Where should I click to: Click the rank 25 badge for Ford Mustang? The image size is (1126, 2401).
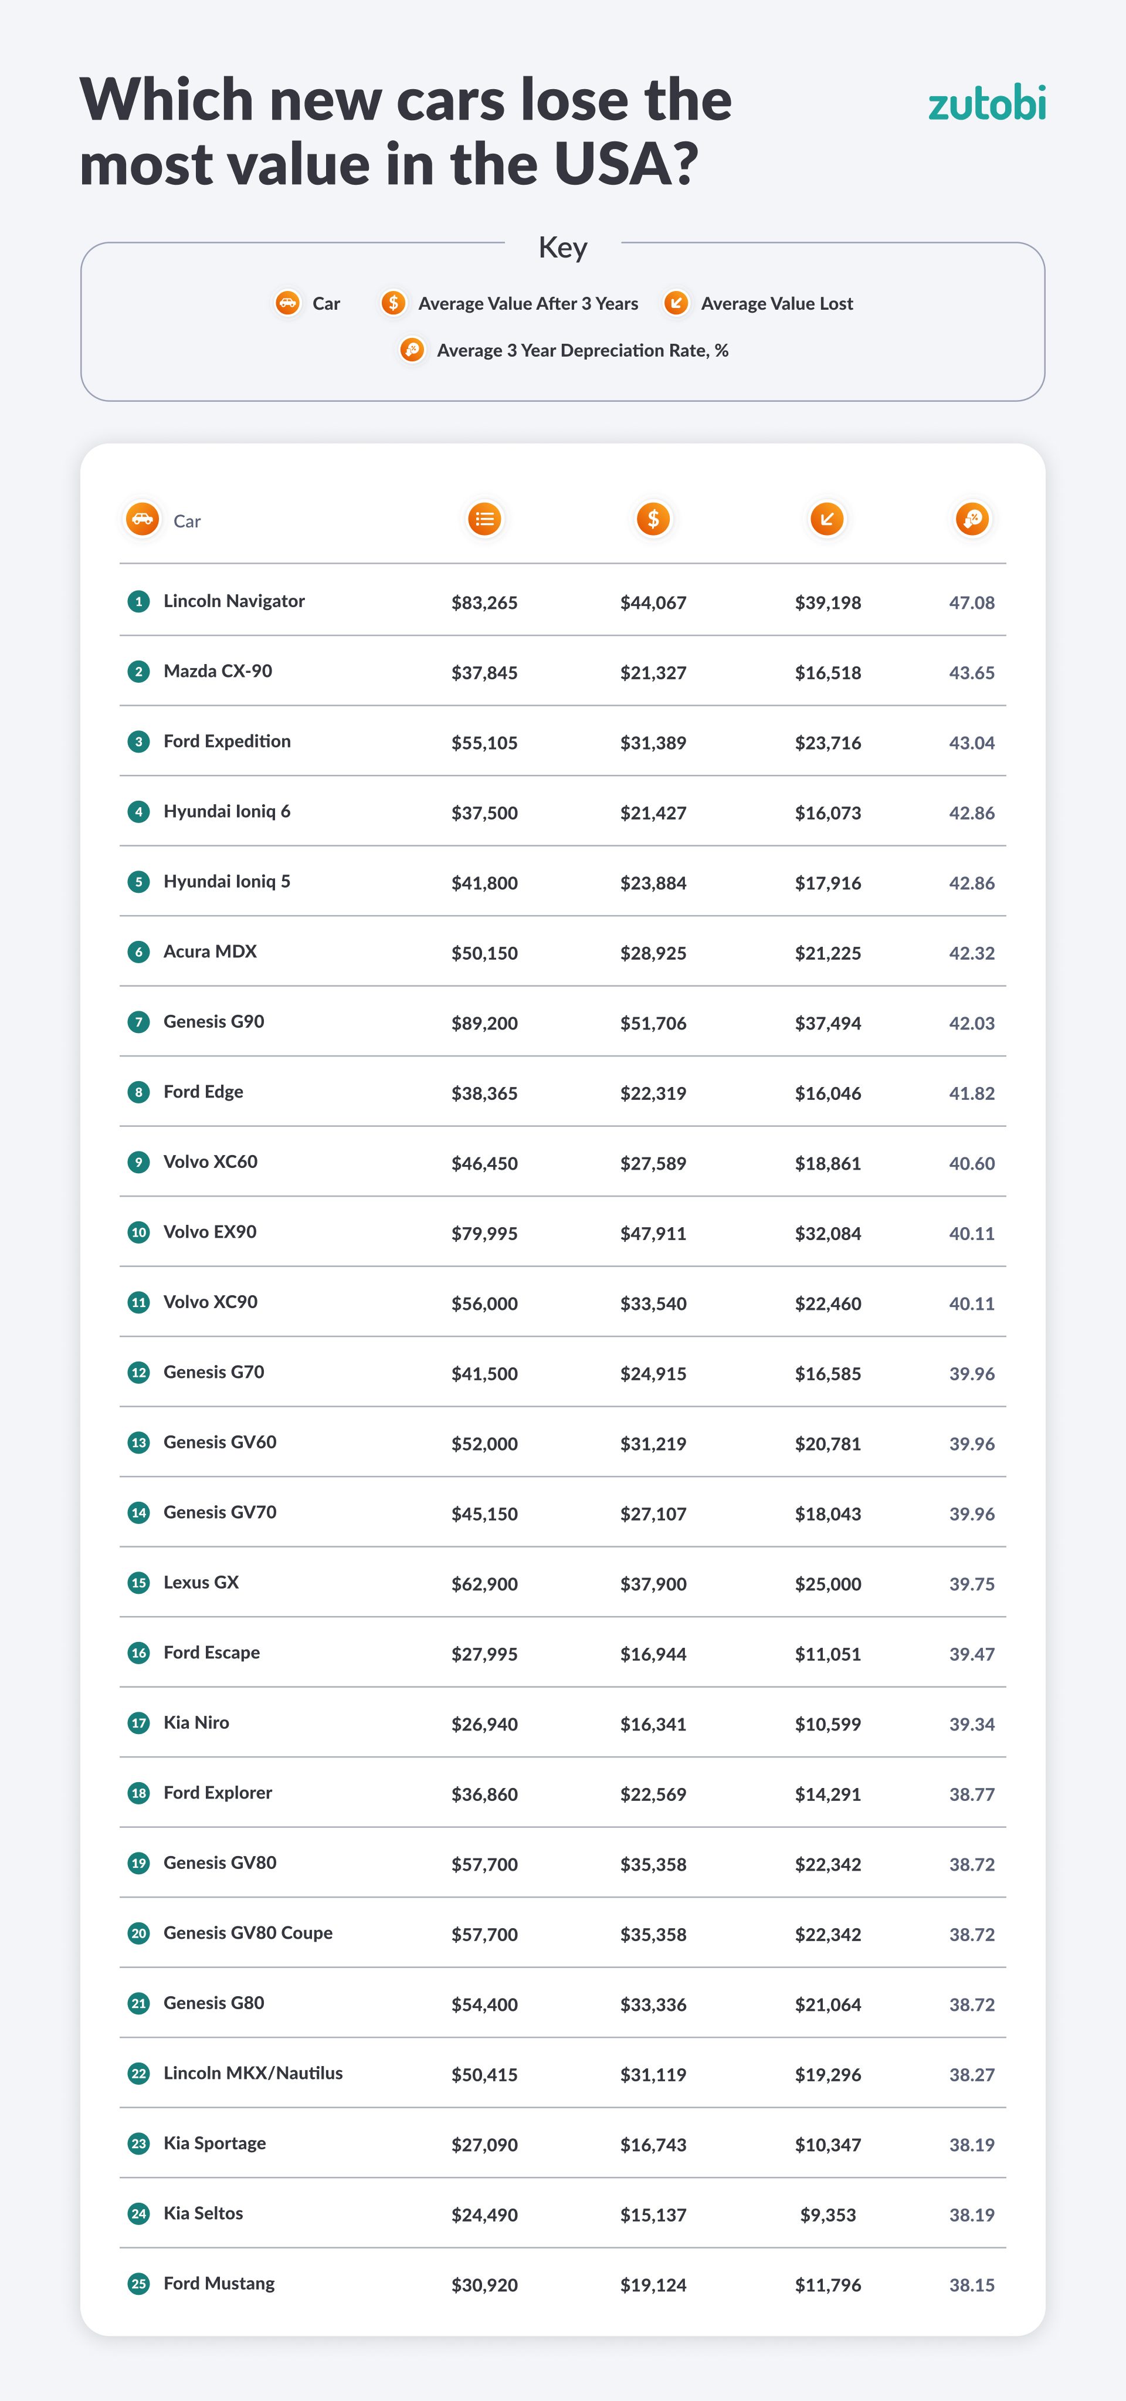click(x=139, y=2284)
